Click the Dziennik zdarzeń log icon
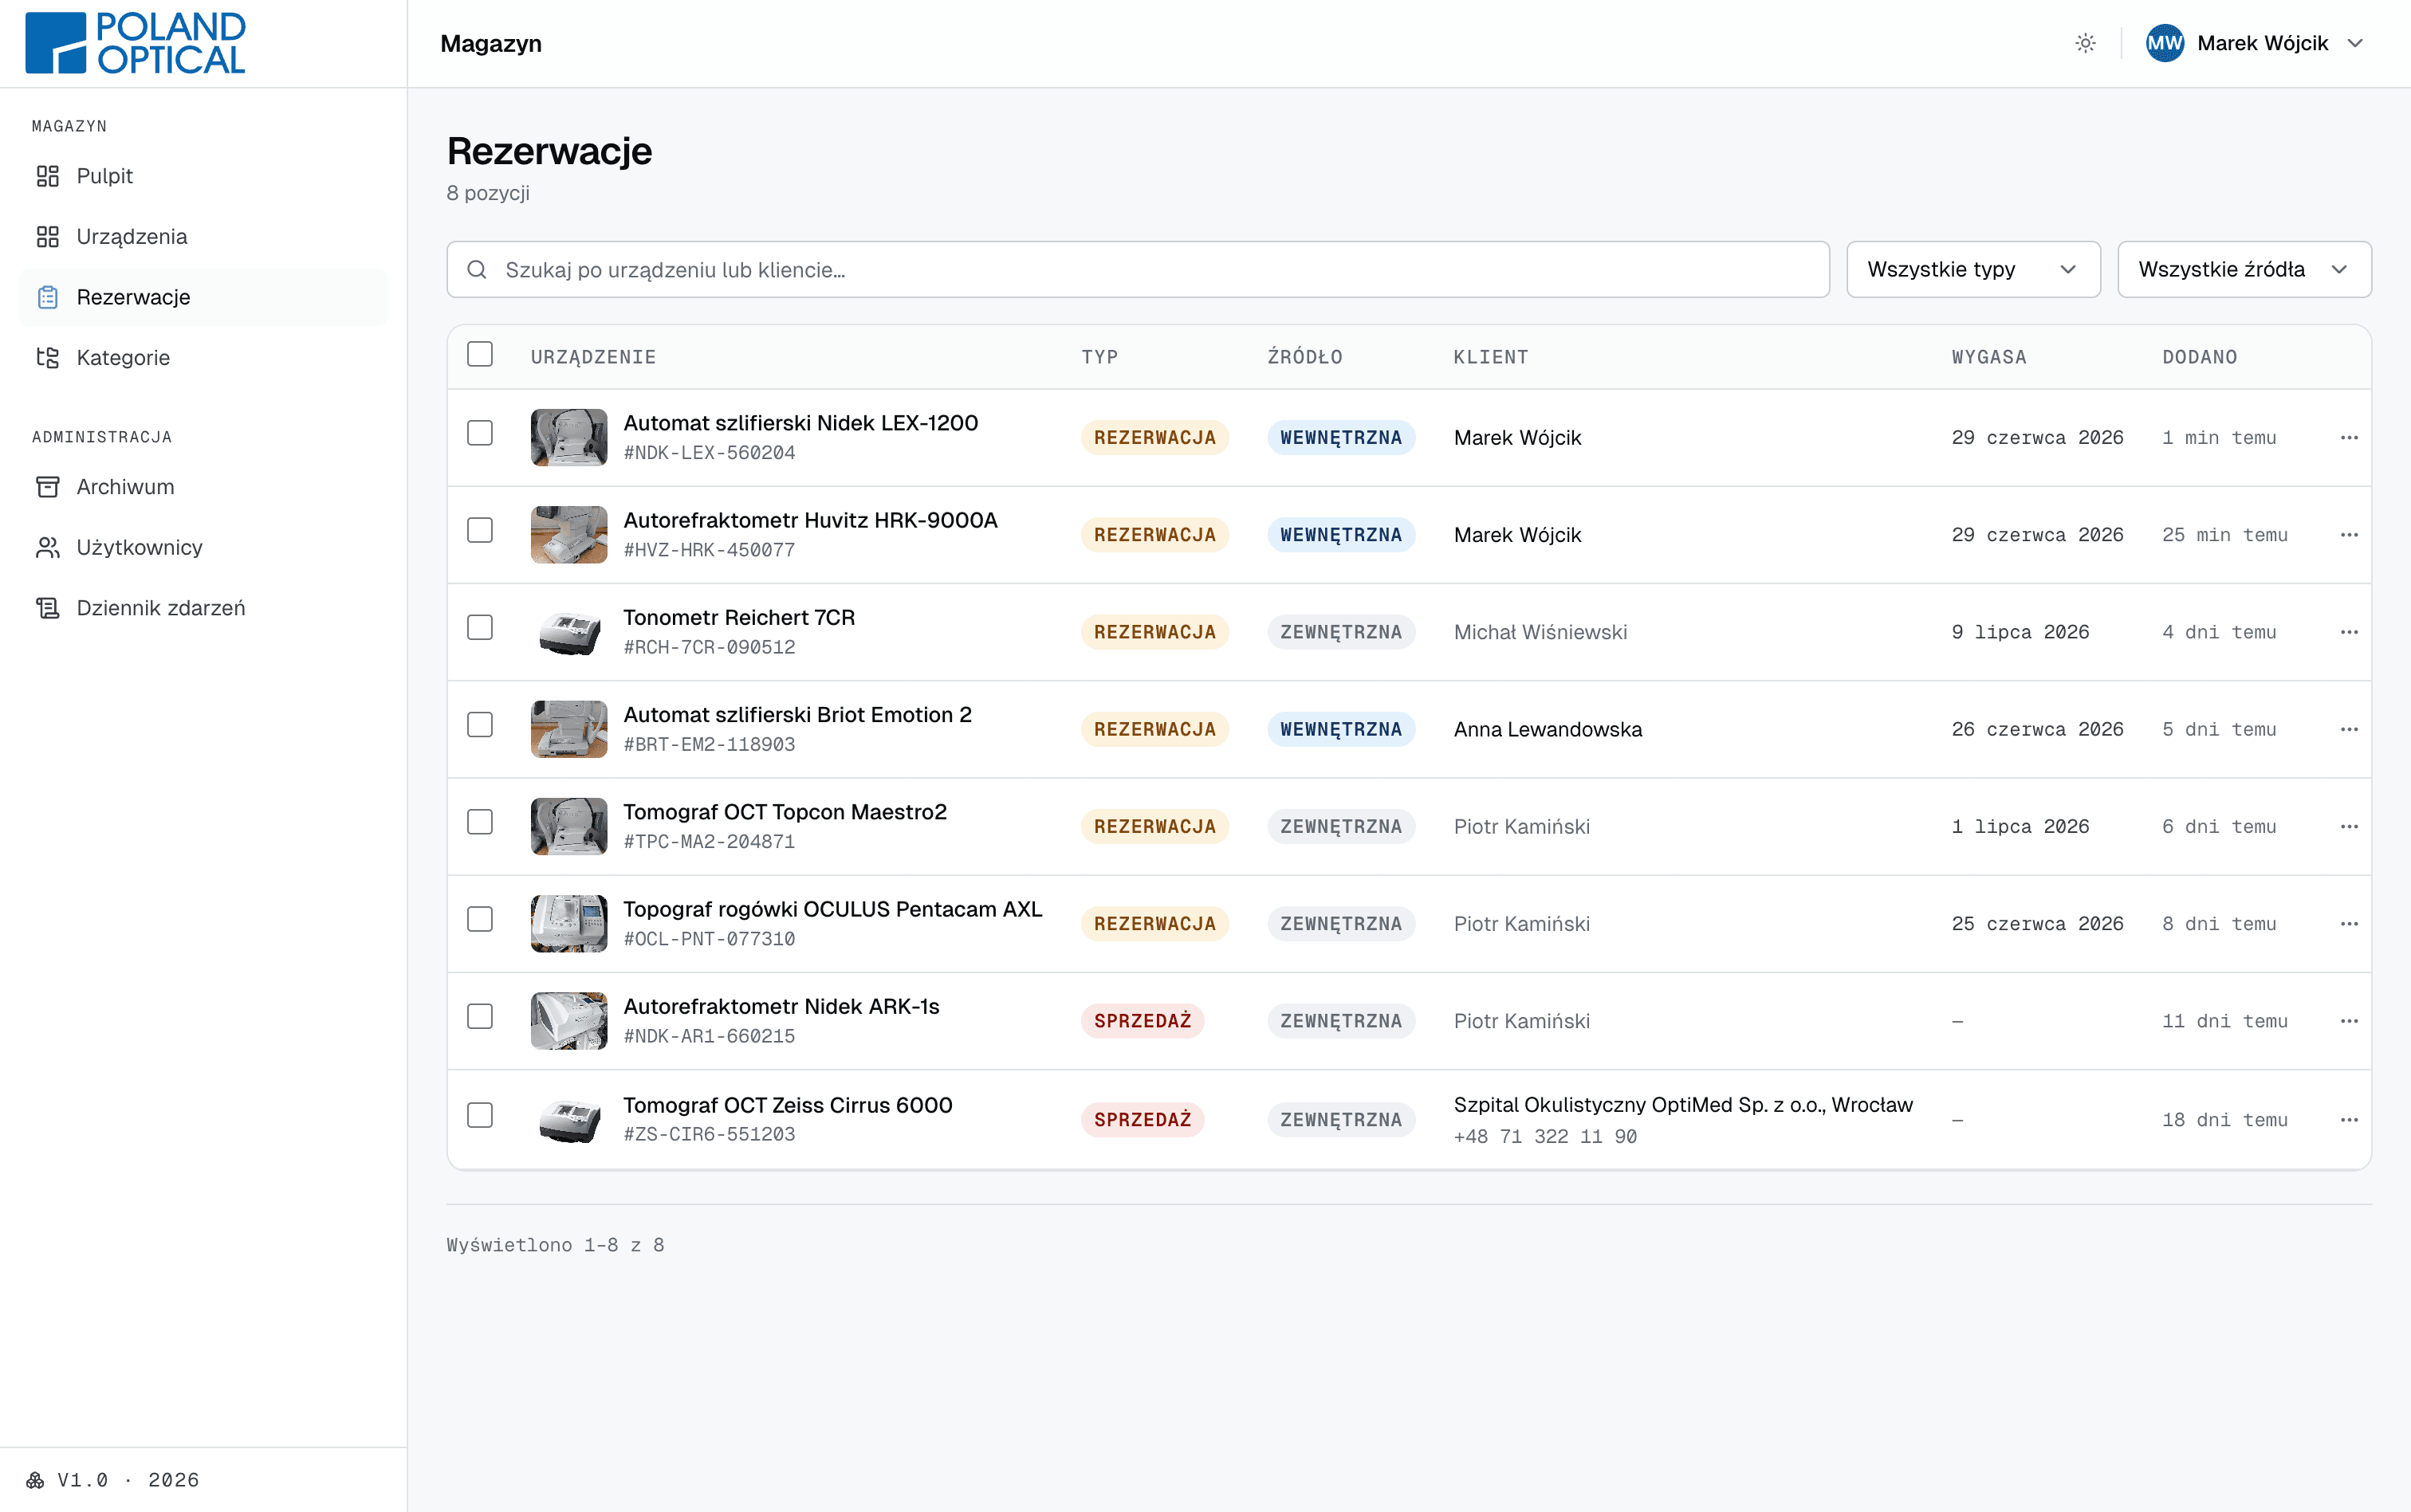The width and height of the screenshot is (2411, 1512). tap(48, 608)
